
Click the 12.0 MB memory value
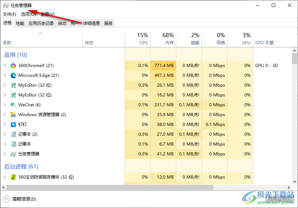[165, 177]
